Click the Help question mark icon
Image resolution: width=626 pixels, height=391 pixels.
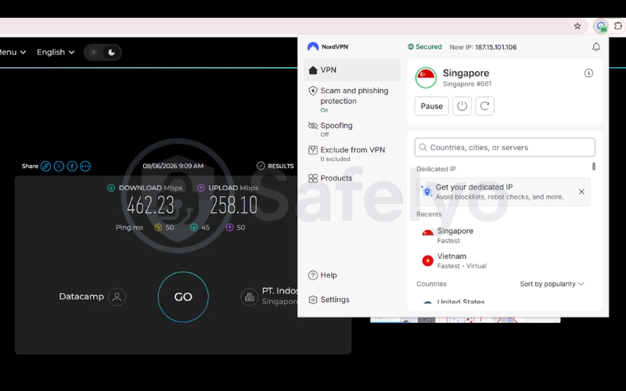312,275
